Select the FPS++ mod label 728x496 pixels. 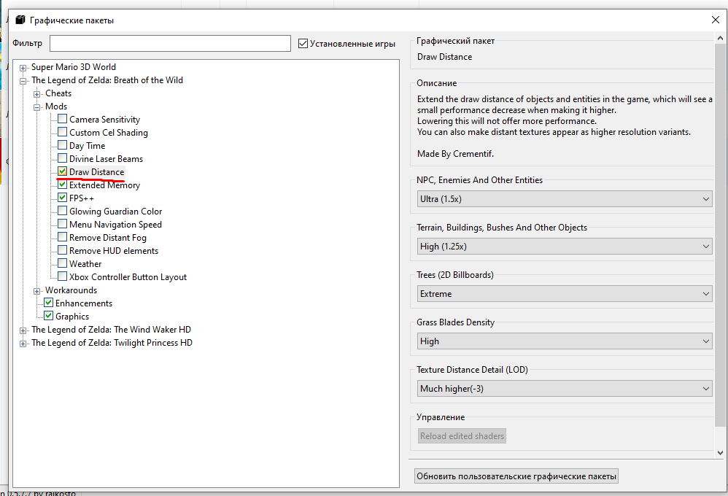(x=82, y=198)
